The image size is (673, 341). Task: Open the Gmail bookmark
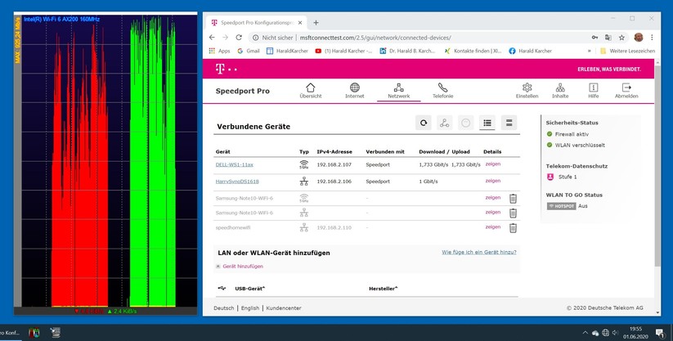coord(248,51)
